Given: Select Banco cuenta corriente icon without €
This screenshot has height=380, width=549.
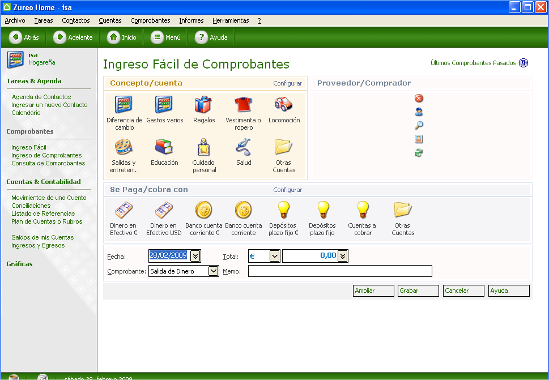Looking at the screenshot, I should tap(243, 210).
